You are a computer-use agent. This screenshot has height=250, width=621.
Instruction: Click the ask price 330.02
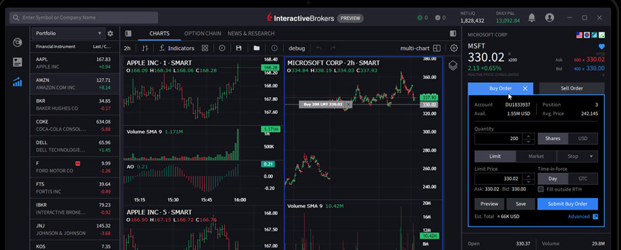pos(595,59)
